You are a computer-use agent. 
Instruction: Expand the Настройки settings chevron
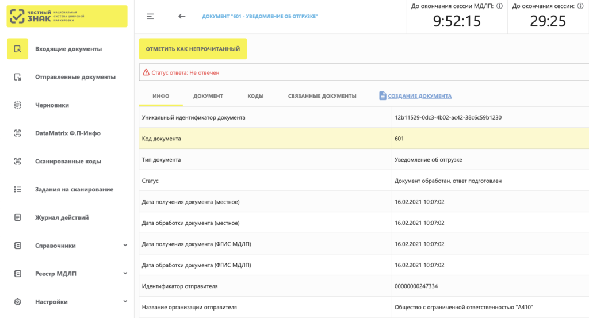point(125,302)
